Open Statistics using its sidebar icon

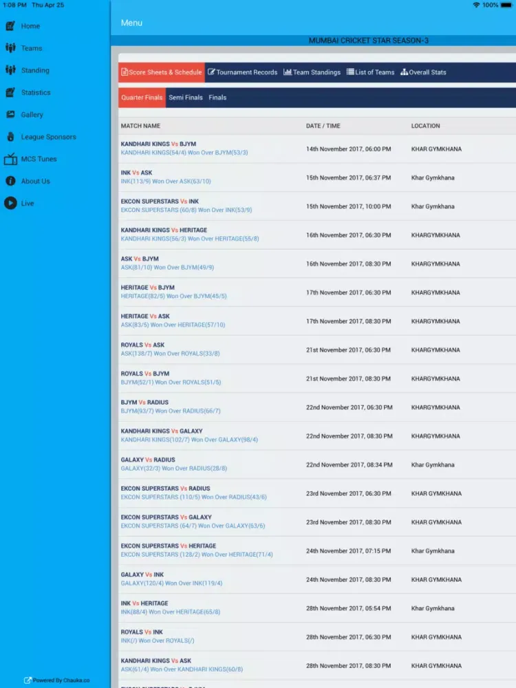[10, 92]
